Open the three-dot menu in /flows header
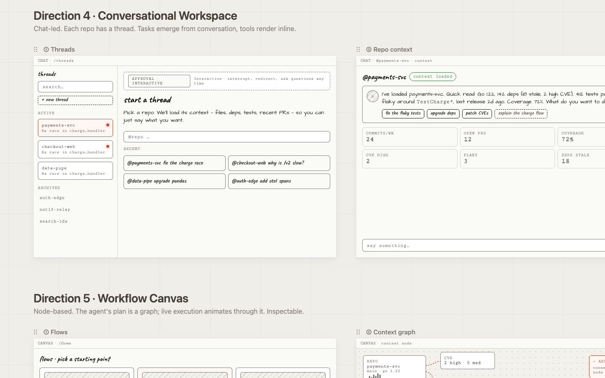605x378 pixels. 329,343
